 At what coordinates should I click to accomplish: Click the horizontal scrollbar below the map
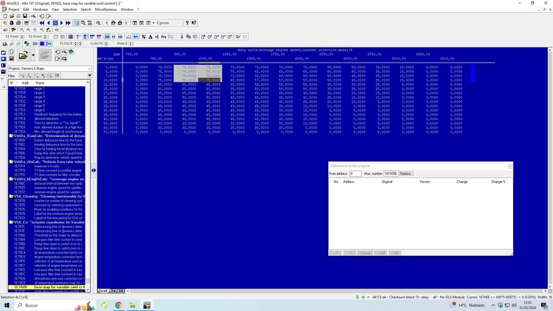click(x=336, y=291)
